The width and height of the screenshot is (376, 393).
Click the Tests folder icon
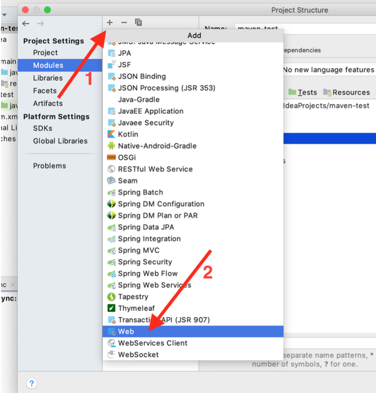click(292, 92)
